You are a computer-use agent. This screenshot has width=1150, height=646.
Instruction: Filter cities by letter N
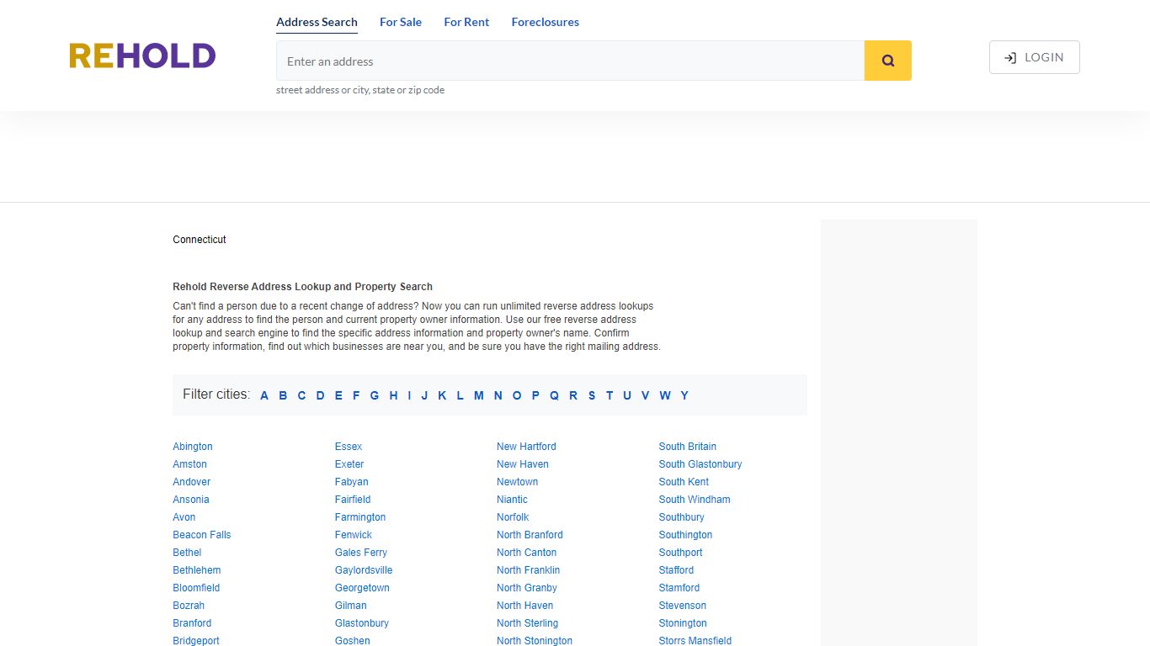click(498, 395)
